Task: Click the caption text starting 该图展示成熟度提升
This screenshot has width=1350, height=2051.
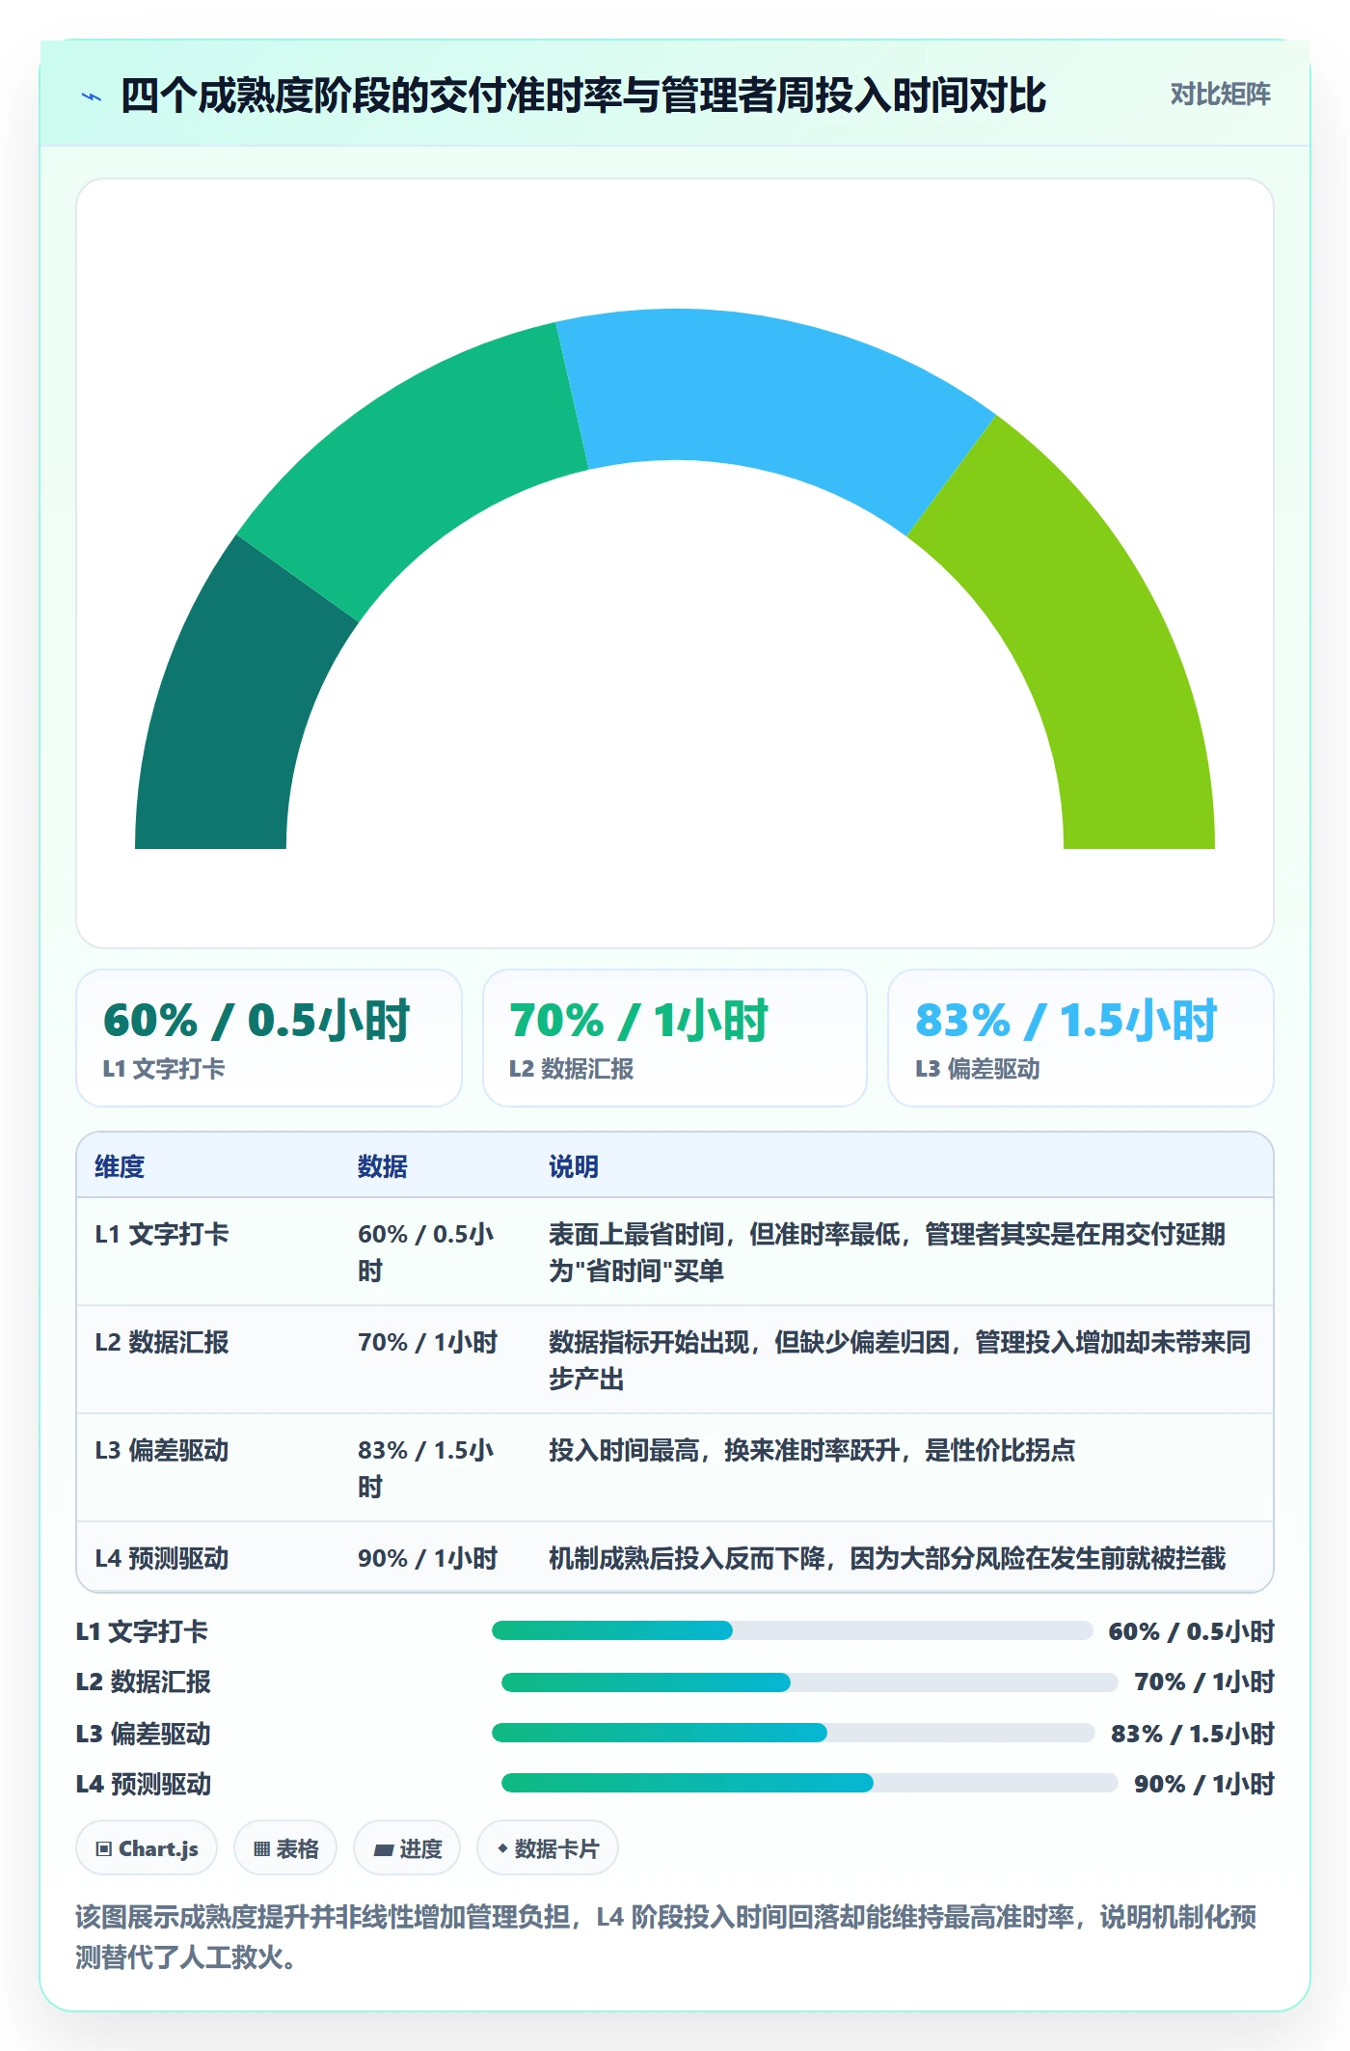Action: point(665,1937)
